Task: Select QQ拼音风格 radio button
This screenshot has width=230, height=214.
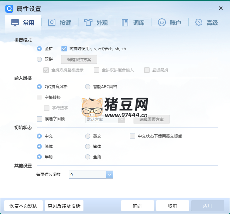Action: 39,87
